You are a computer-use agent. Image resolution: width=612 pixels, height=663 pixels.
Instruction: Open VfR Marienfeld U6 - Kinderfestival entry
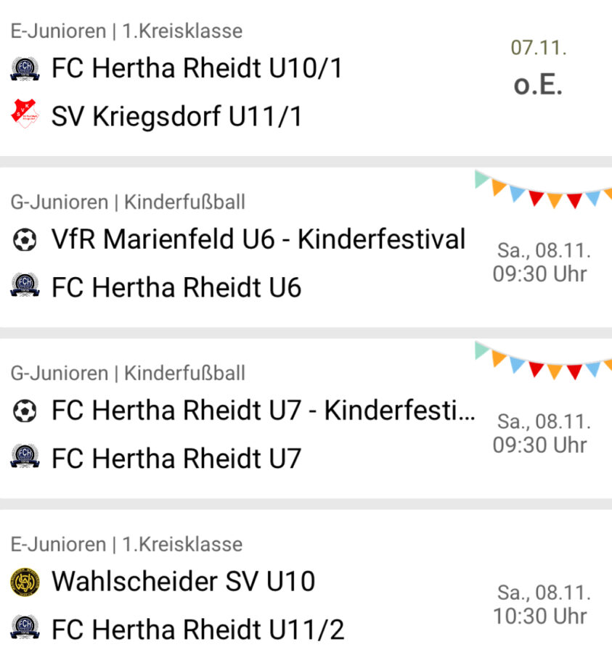coord(258,239)
